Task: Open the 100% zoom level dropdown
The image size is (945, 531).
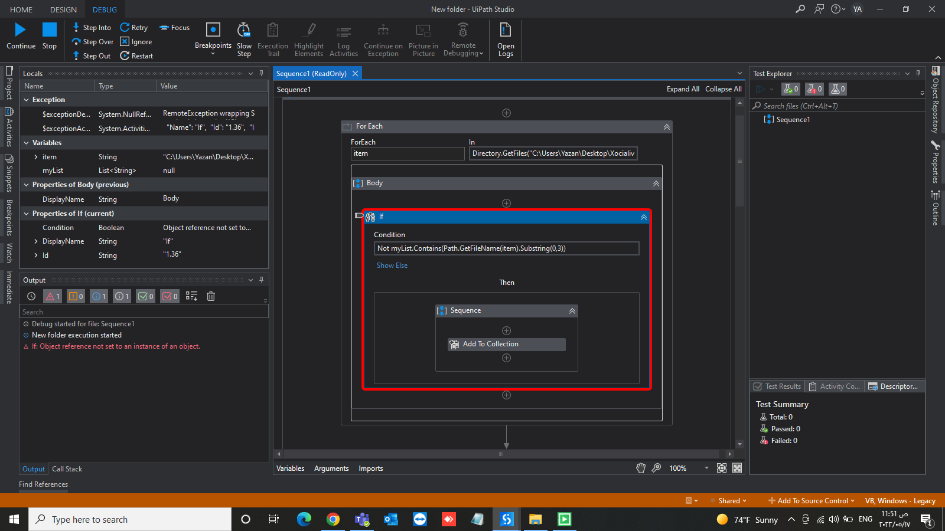Action: click(706, 468)
